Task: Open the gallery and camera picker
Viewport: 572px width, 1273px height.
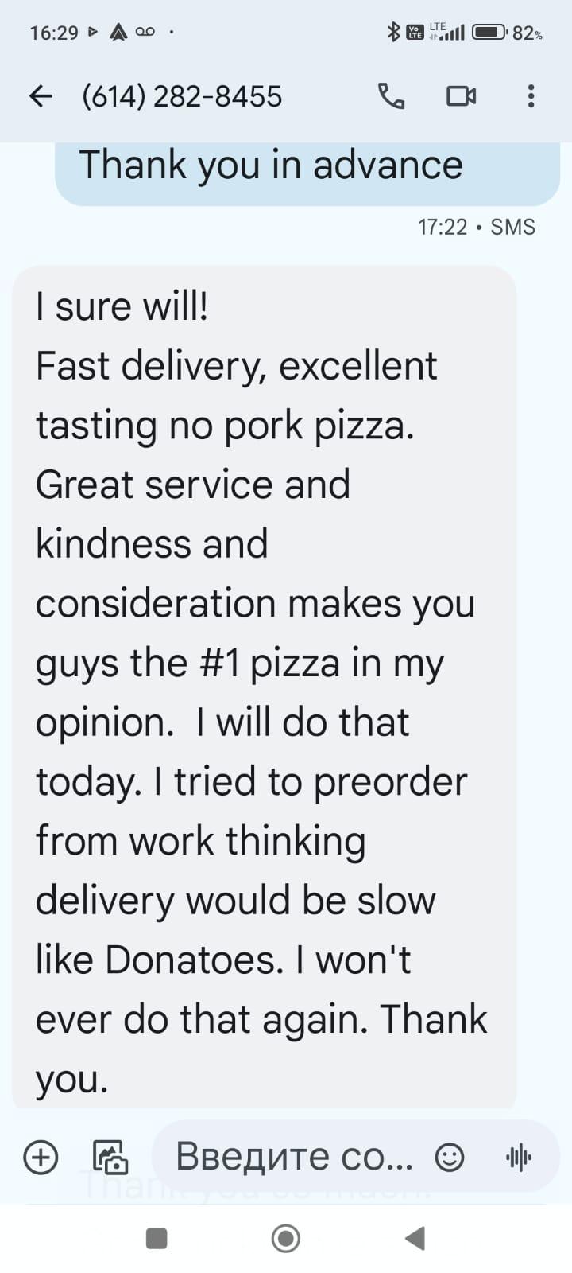Action: (110, 1157)
